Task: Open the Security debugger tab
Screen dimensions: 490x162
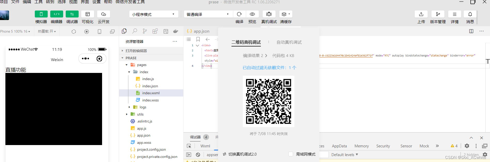Action: 383,146
